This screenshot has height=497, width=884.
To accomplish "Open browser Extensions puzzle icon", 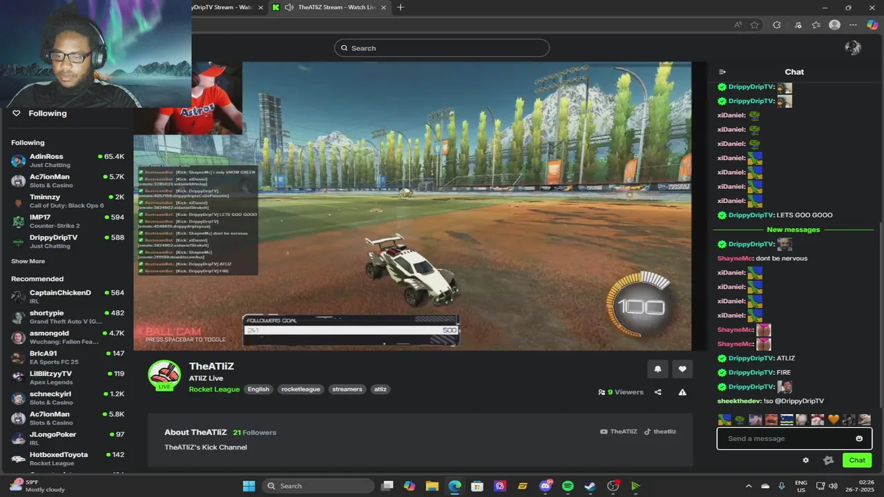I will (x=777, y=25).
